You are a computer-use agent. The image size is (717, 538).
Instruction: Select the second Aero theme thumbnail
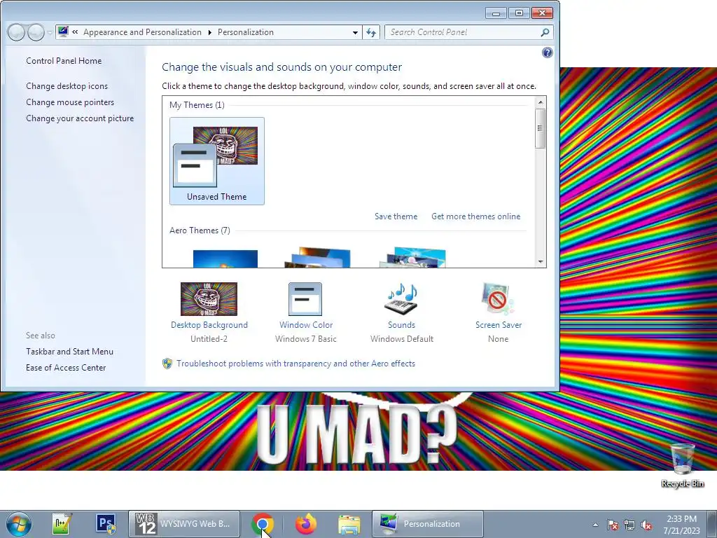(x=317, y=258)
